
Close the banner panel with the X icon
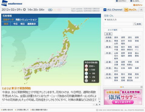click(x=141, y=87)
